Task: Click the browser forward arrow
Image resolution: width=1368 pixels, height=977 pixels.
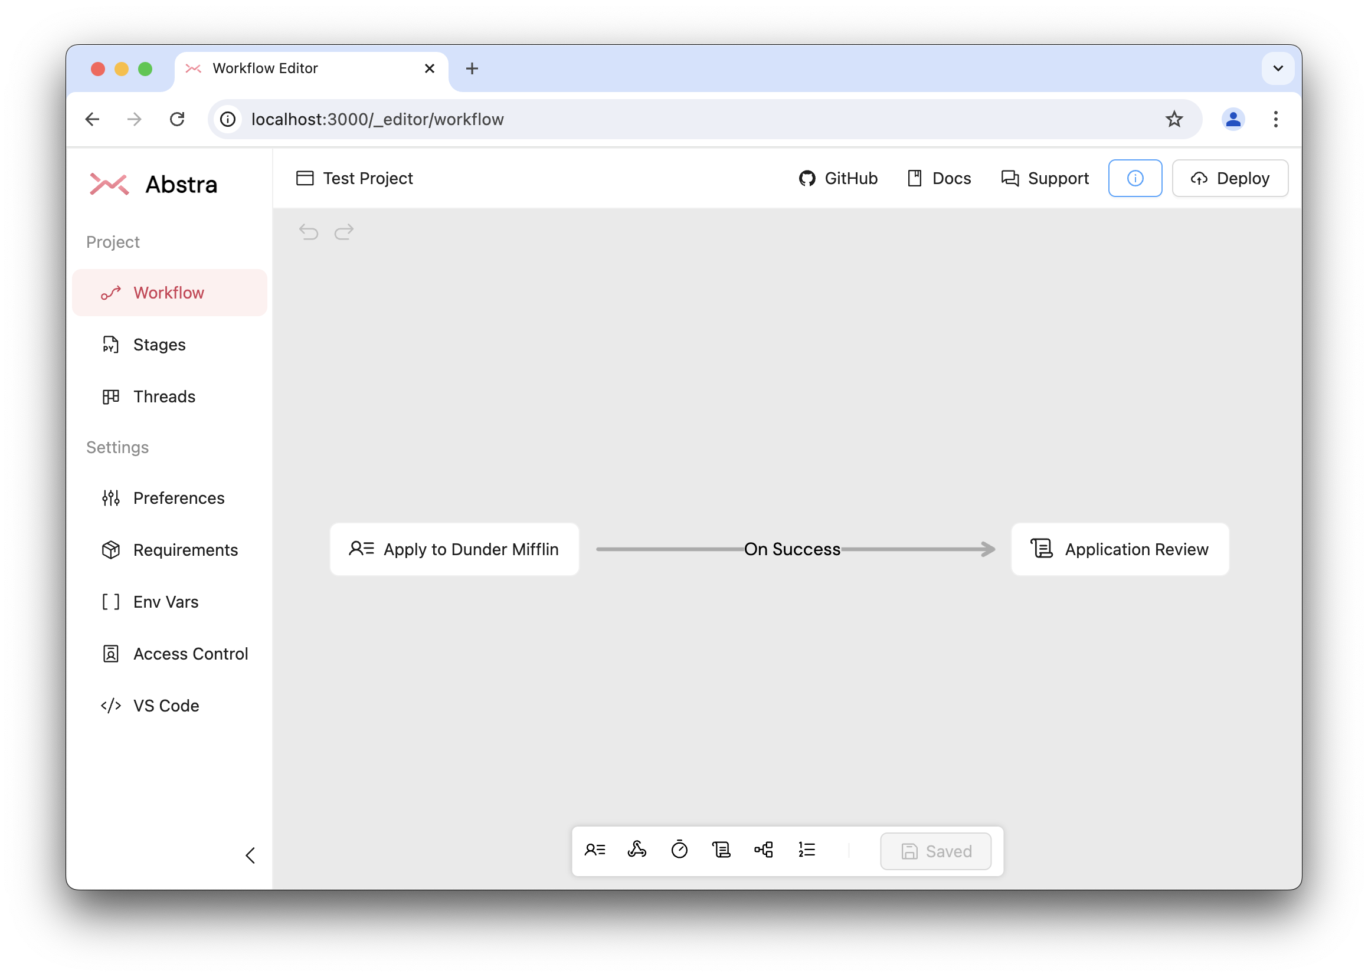Action: tap(135, 119)
